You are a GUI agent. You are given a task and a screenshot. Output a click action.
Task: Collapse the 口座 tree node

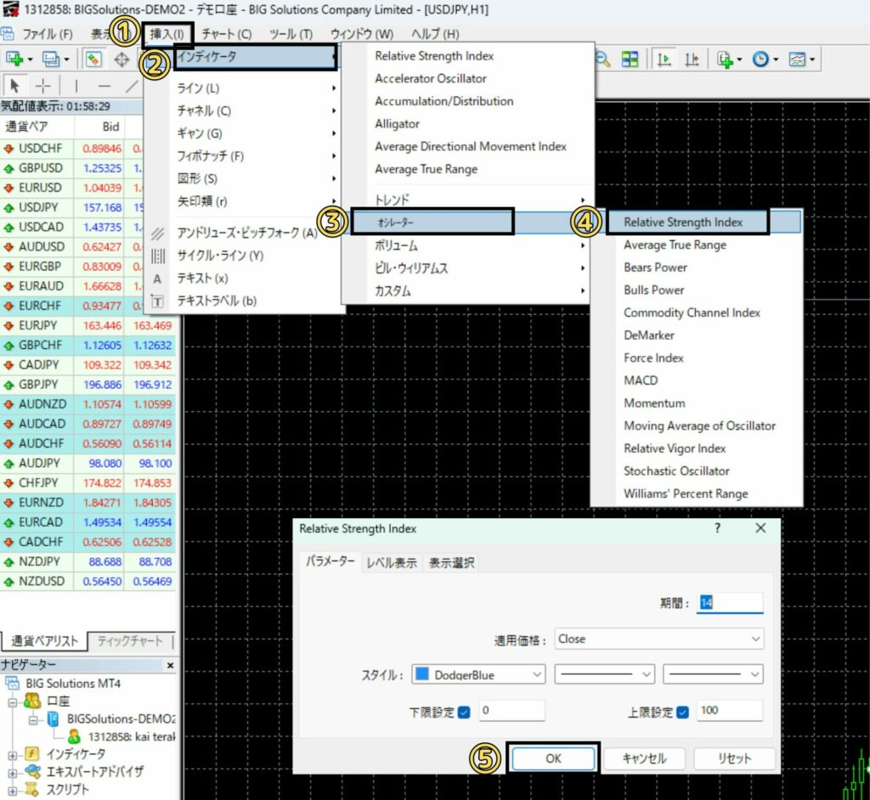point(13,701)
